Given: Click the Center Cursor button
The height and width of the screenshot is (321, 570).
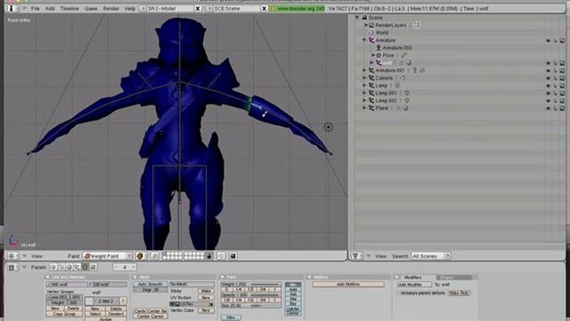Looking at the screenshot, I should click(150, 317).
